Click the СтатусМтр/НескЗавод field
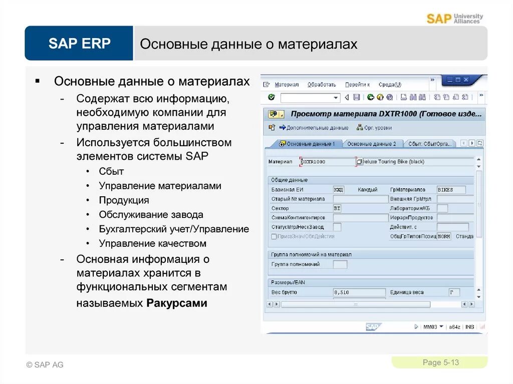 click(337, 227)
